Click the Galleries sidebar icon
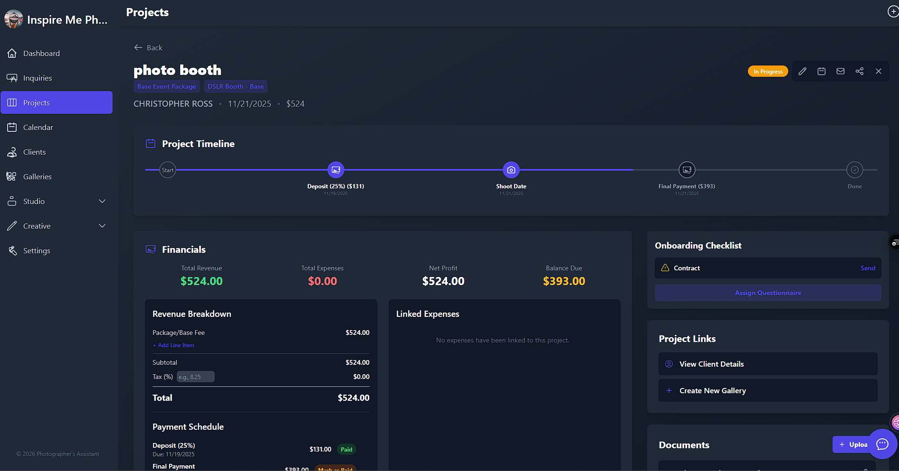 click(x=12, y=176)
